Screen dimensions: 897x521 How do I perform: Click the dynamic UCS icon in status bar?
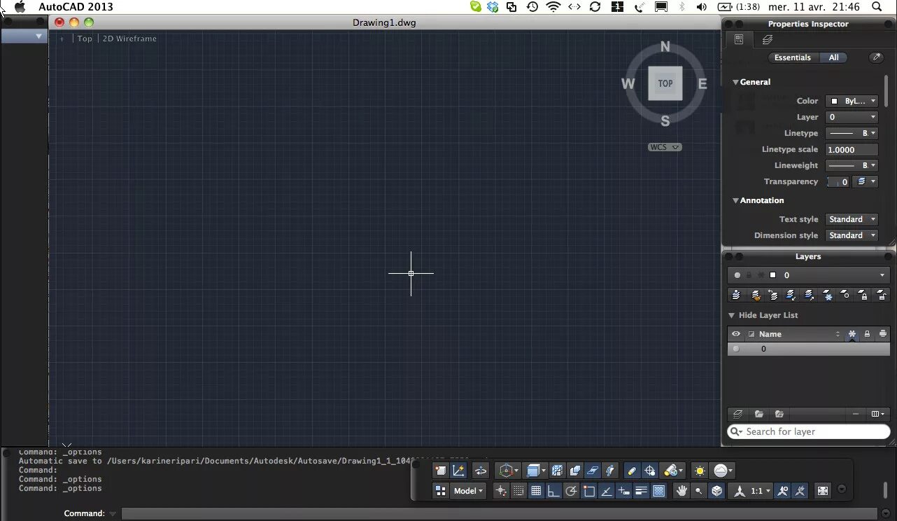[459, 471]
